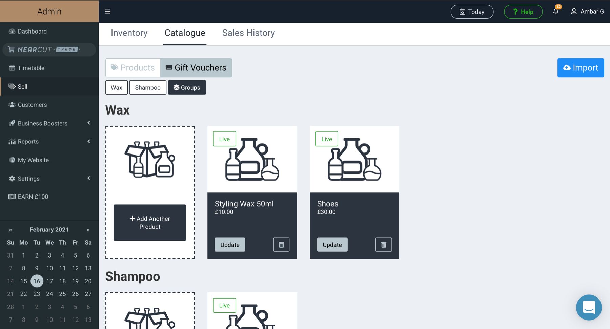Image resolution: width=610 pixels, height=329 pixels.
Task: Filter by Wax group
Action: [117, 87]
